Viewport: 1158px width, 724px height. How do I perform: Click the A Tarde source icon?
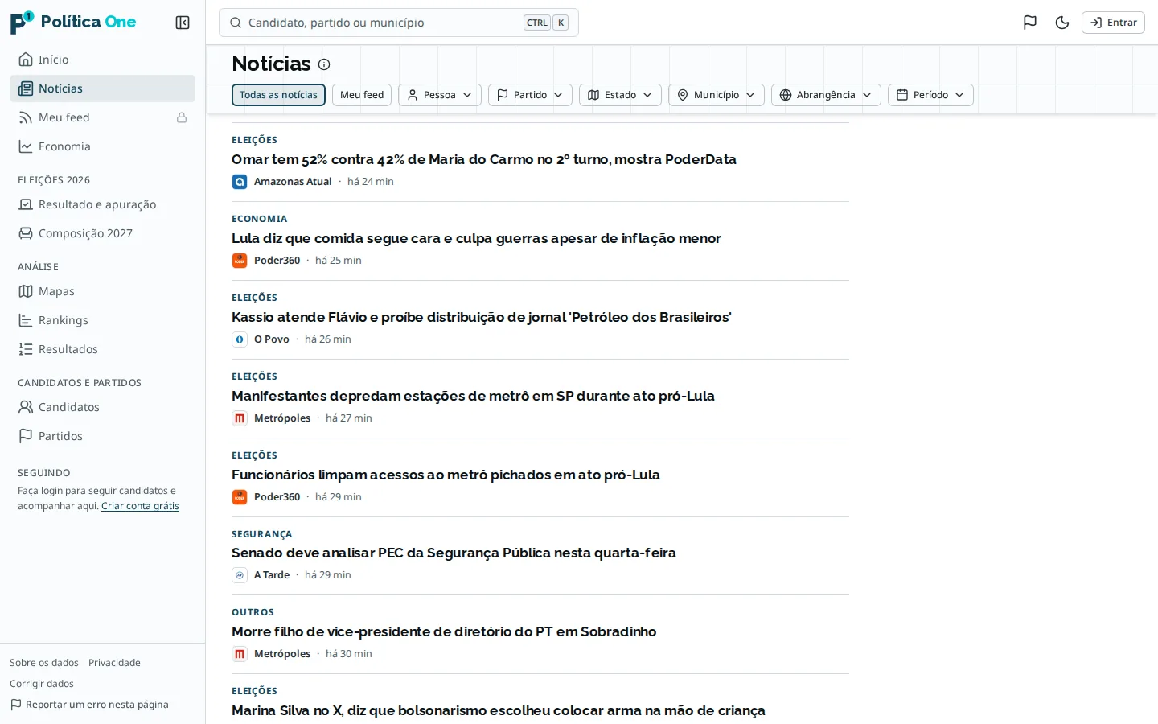click(240, 575)
